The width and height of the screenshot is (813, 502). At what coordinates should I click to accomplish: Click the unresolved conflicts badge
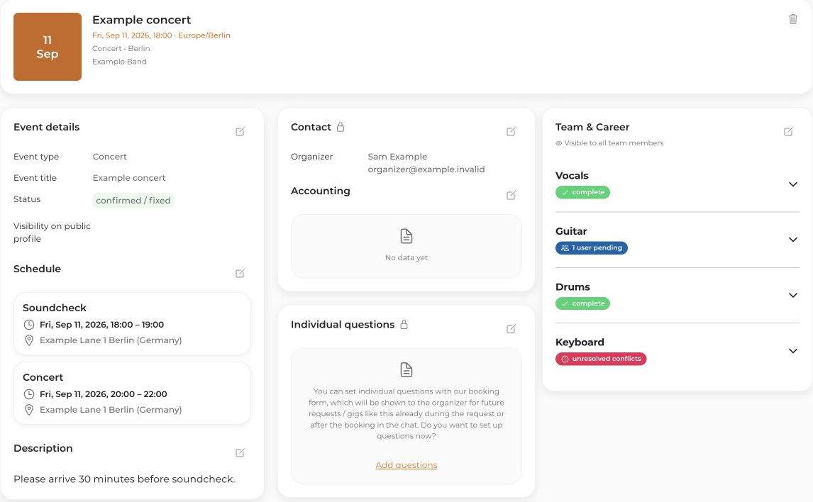601,359
